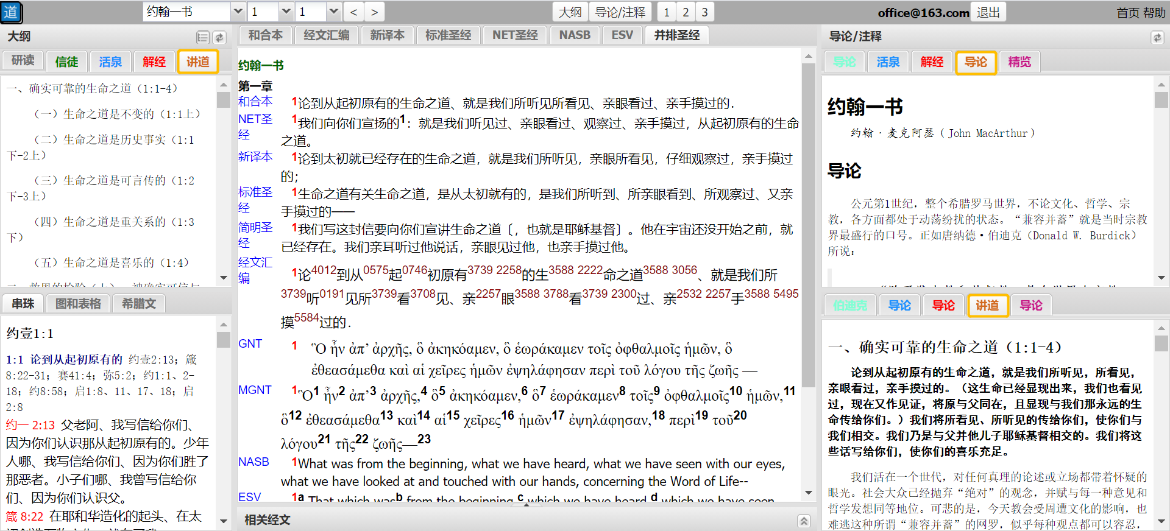The width and height of the screenshot is (1170, 531).
Task: Switch to the NET圣经 tab
Action: [x=515, y=35]
